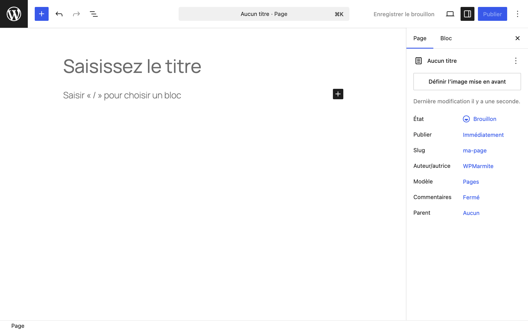This screenshot has width=528, height=331.
Task: Click the Aucun titre sidebar heading
Action: (x=442, y=61)
